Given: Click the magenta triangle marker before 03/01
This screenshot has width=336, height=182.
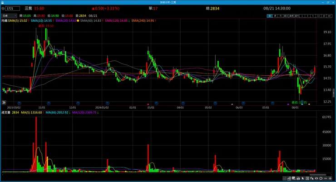Looking at the screenshot, I should [148, 104].
